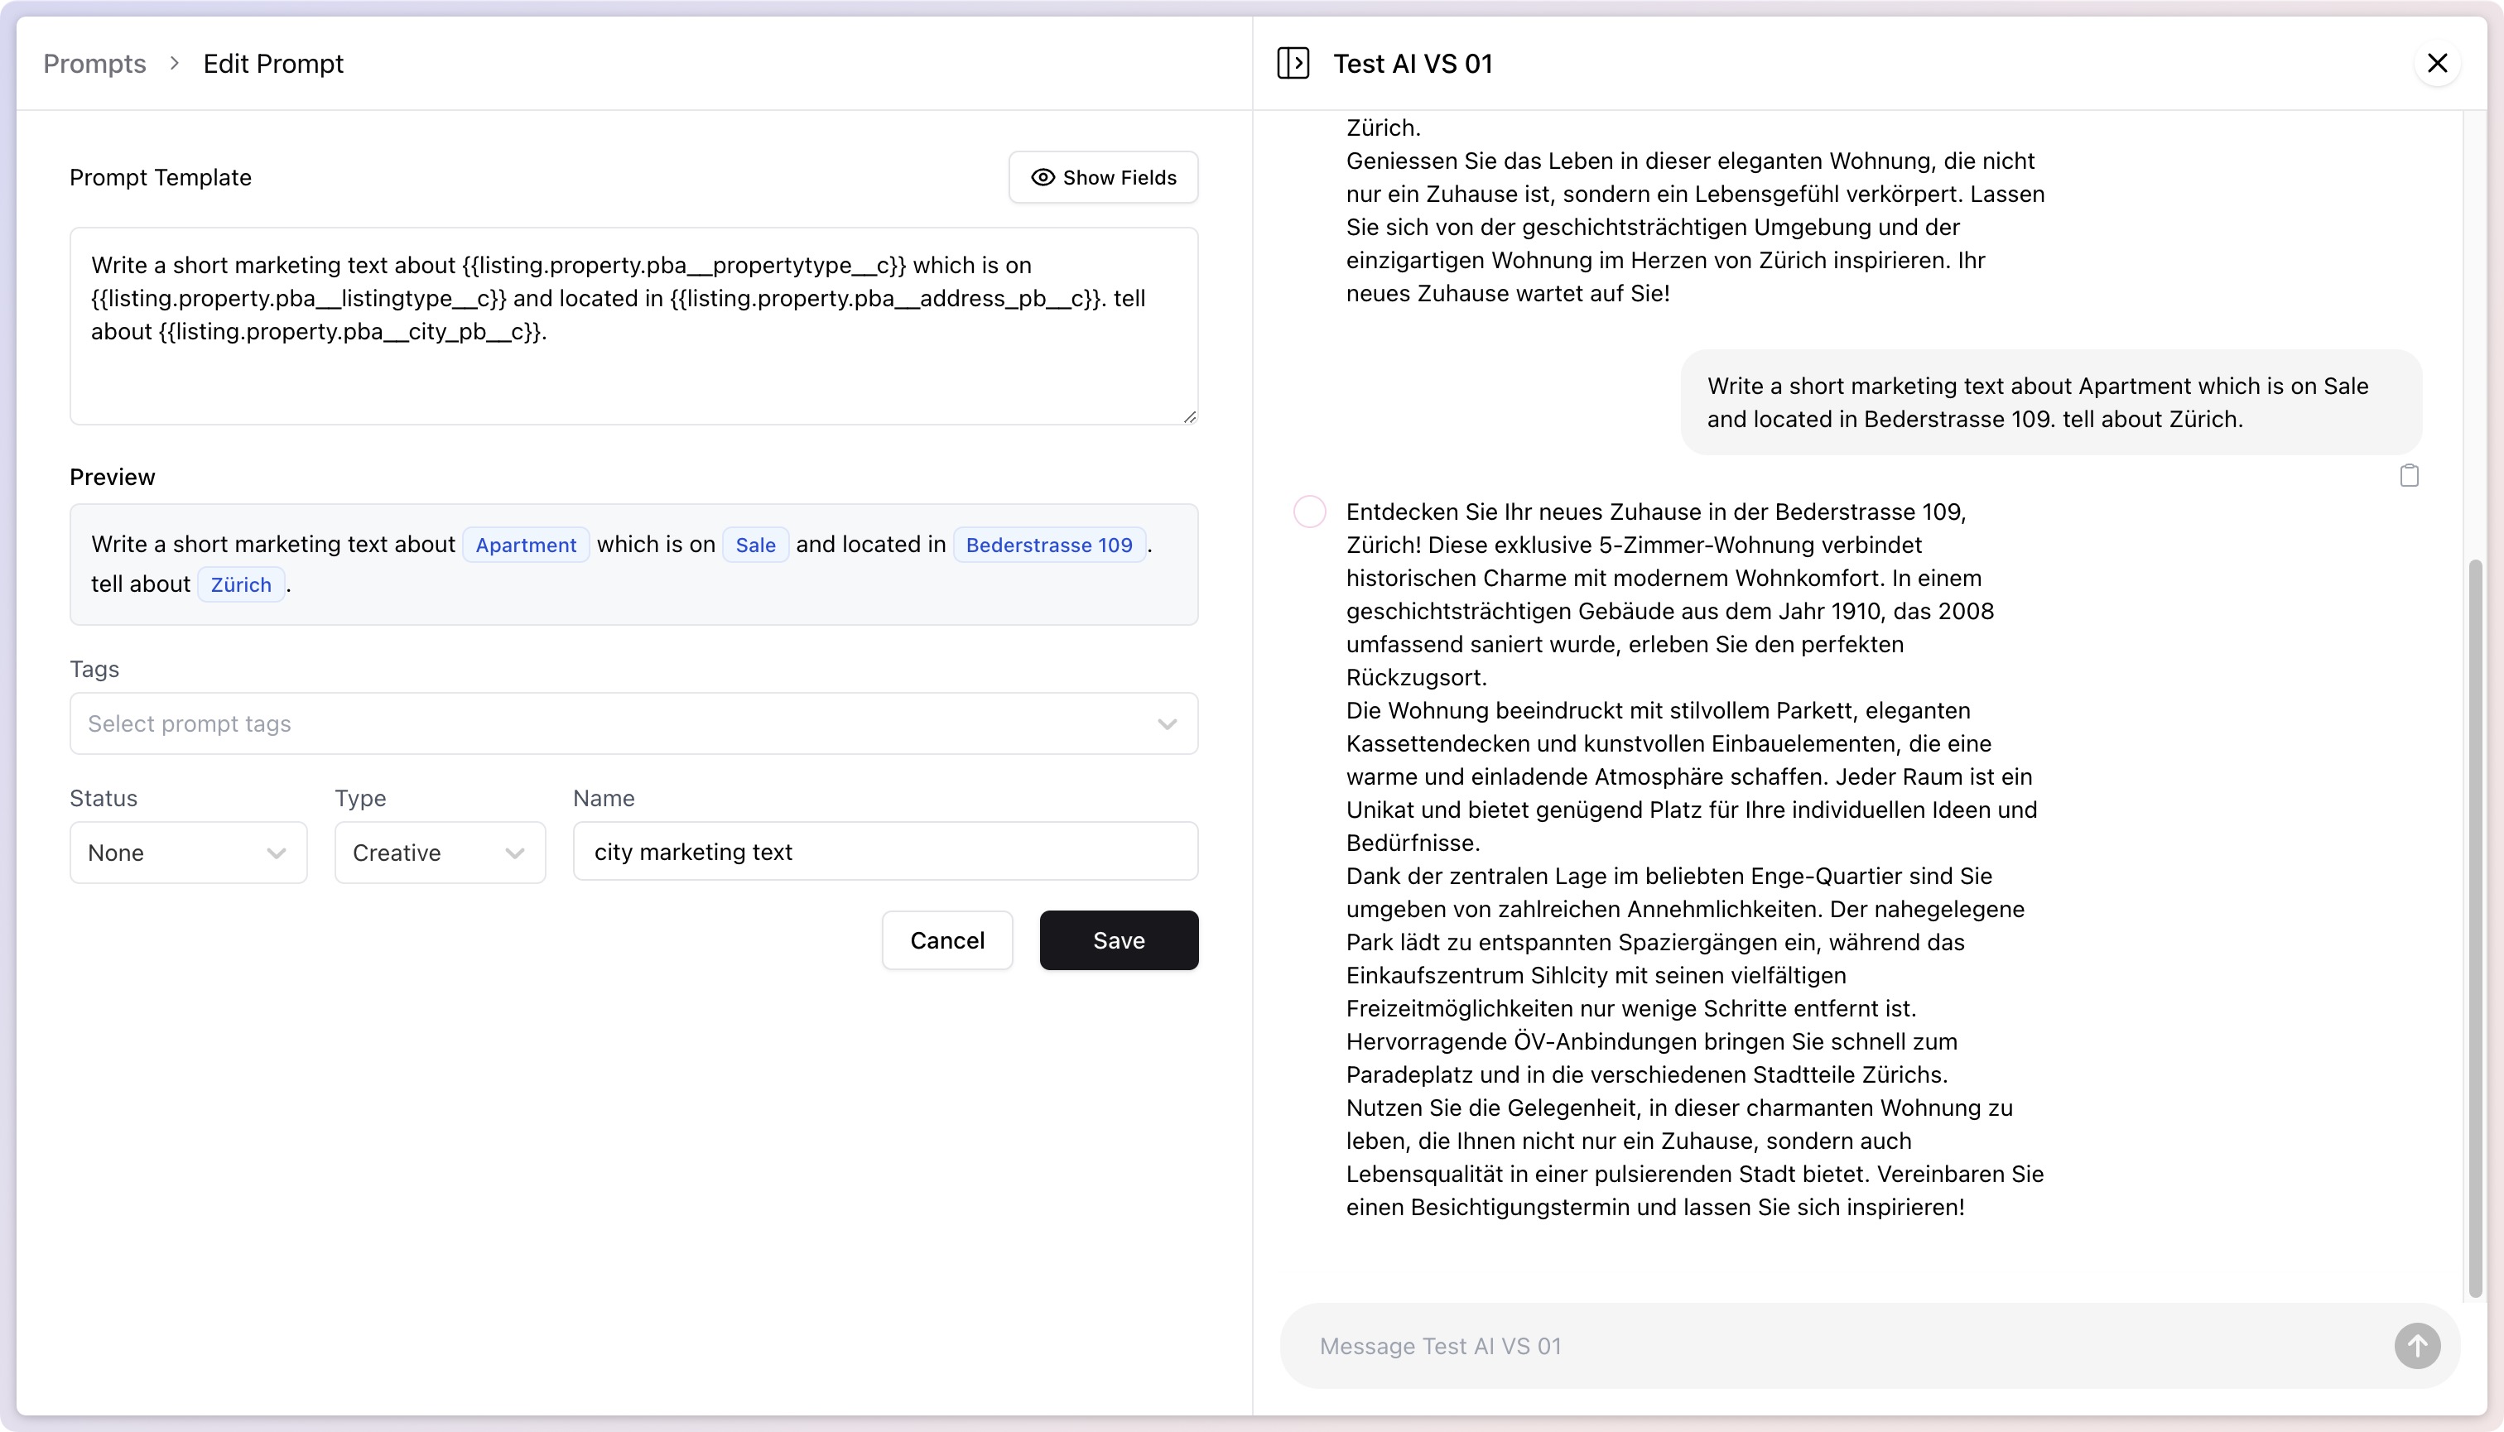The height and width of the screenshot is (1432, 2504).
Task: Click the line 'neues Zuhause wartet auf Sie!'
Action: pos(1507,293)
